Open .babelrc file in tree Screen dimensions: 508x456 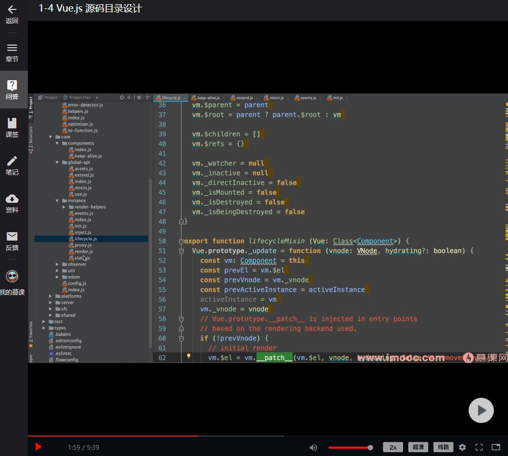[60, 334]
